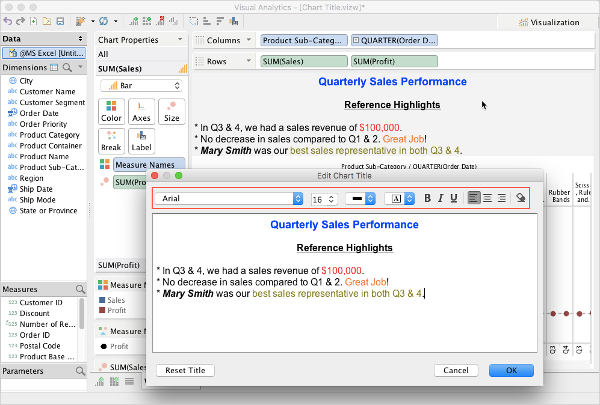
Task: Toggle italic in Edit Chart Title
Action: pos(441,198)
